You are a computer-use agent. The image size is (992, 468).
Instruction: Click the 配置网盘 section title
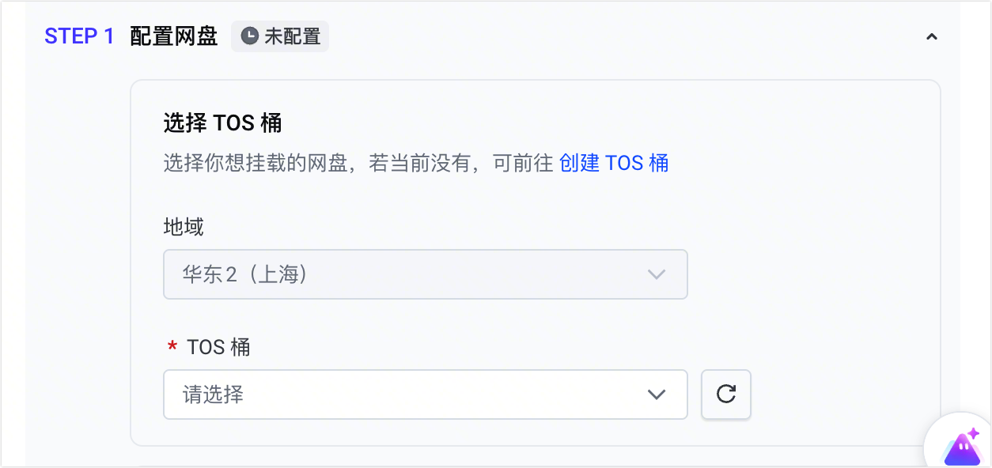click(173, 36)
